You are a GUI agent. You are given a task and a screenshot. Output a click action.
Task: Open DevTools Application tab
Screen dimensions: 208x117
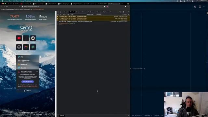point(106,12)
